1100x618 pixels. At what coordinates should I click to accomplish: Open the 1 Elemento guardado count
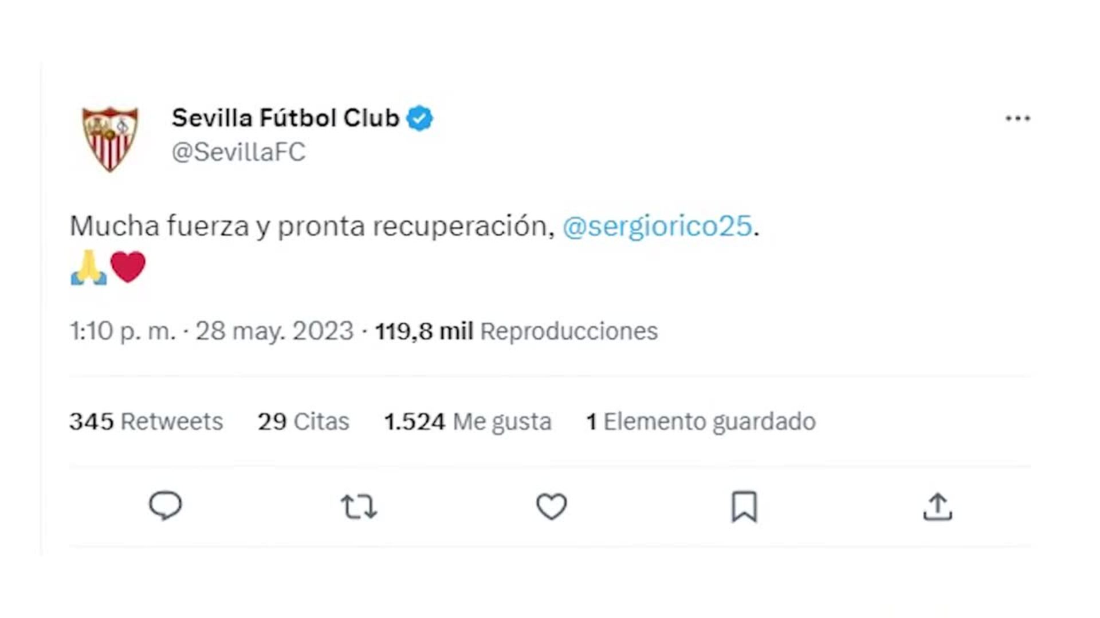tap(701, 422)
